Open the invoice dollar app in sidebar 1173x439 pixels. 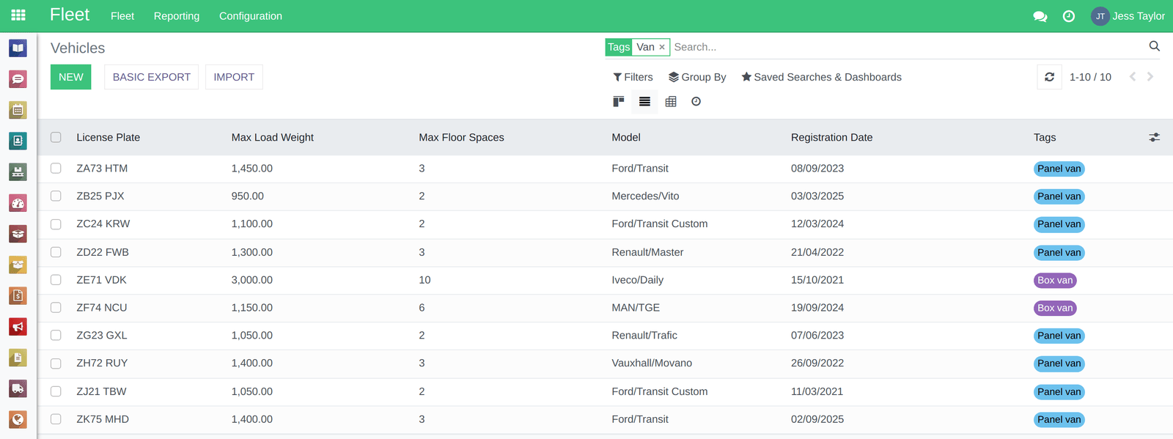18,295
